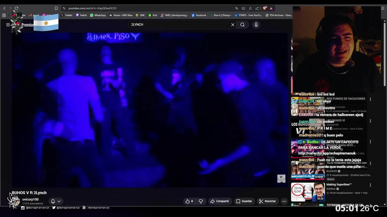Go forward one page in browser

[10, 8]
